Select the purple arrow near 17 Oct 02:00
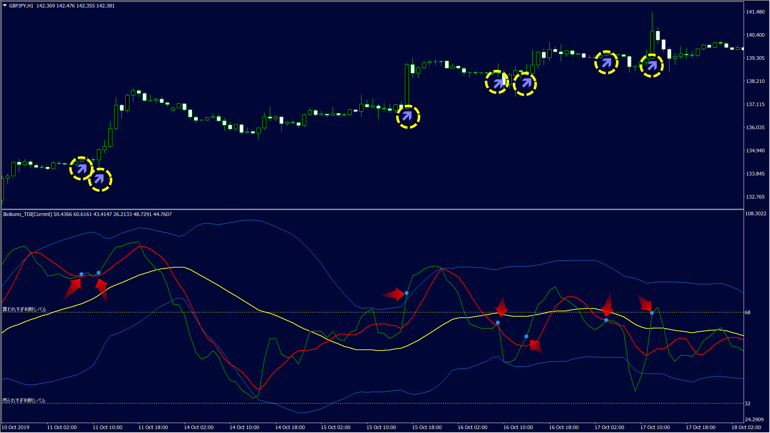The height and width of the screenshot is (433, 770). [x=606, y=63]
